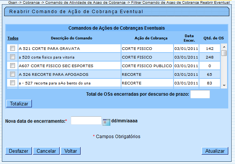
Task: Click the Qtd. de OS value 248
Action: click(210, 57)
